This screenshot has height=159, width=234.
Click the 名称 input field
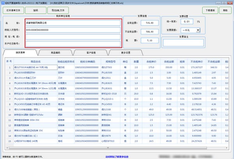73,23
